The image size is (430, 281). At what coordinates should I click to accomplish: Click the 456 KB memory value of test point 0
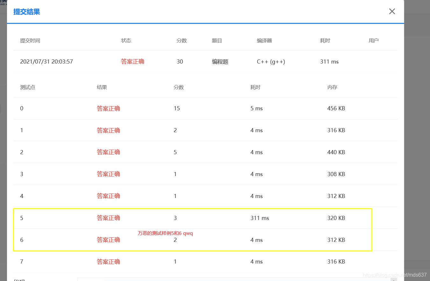336,108
